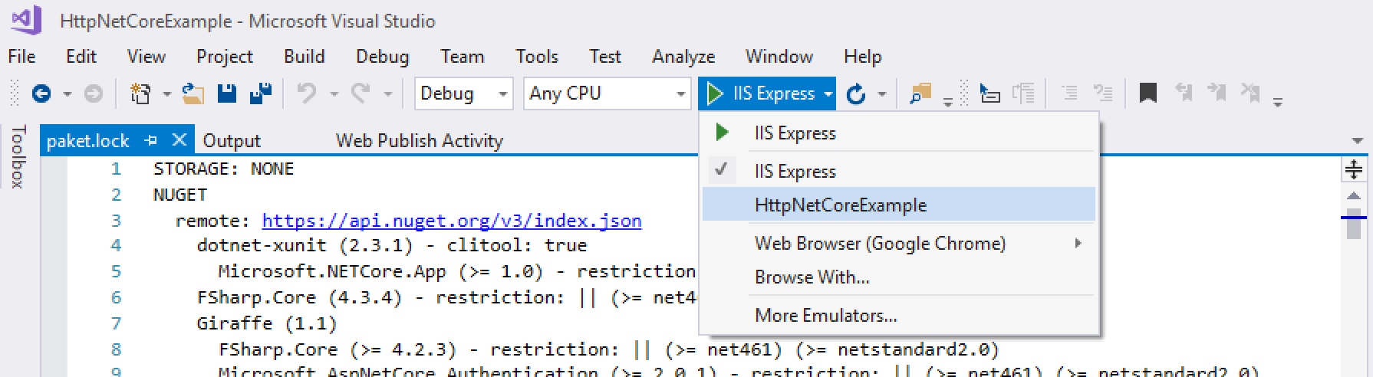Click the Save All icon
1373x377 pixels.
[x=261, y=93]
